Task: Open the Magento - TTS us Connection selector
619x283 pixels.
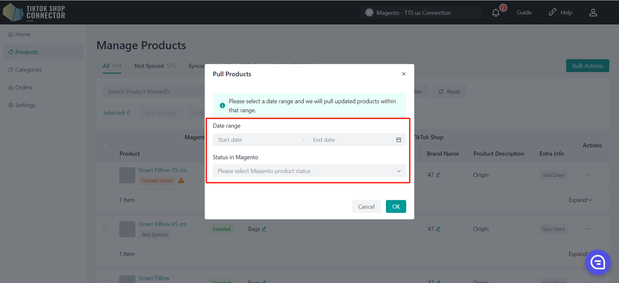Action: click(421, 13)
